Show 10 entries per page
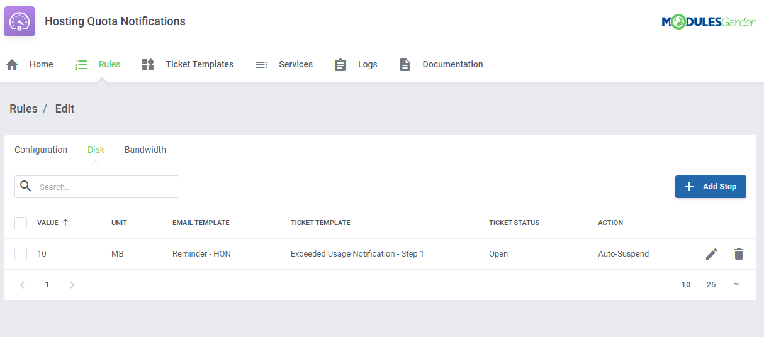This screenshot has width=764, height=337. tap(686, 285)
